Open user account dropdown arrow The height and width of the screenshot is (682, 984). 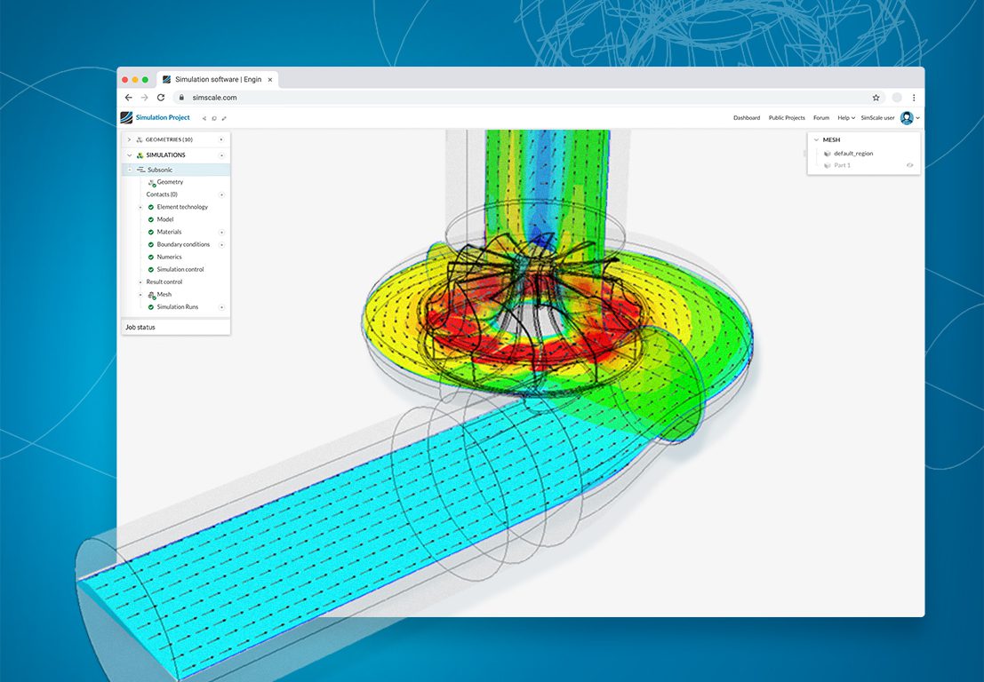coord(917,118)
